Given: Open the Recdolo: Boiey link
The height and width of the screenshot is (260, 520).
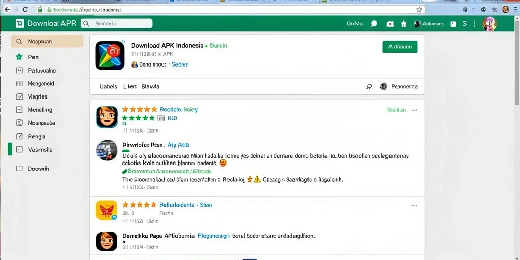Looking at the screenshot, I should (x=179, y=109).
